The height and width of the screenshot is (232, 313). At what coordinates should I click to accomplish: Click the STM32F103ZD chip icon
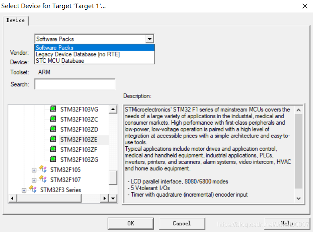pyautogui.click(x=53, y=129)
